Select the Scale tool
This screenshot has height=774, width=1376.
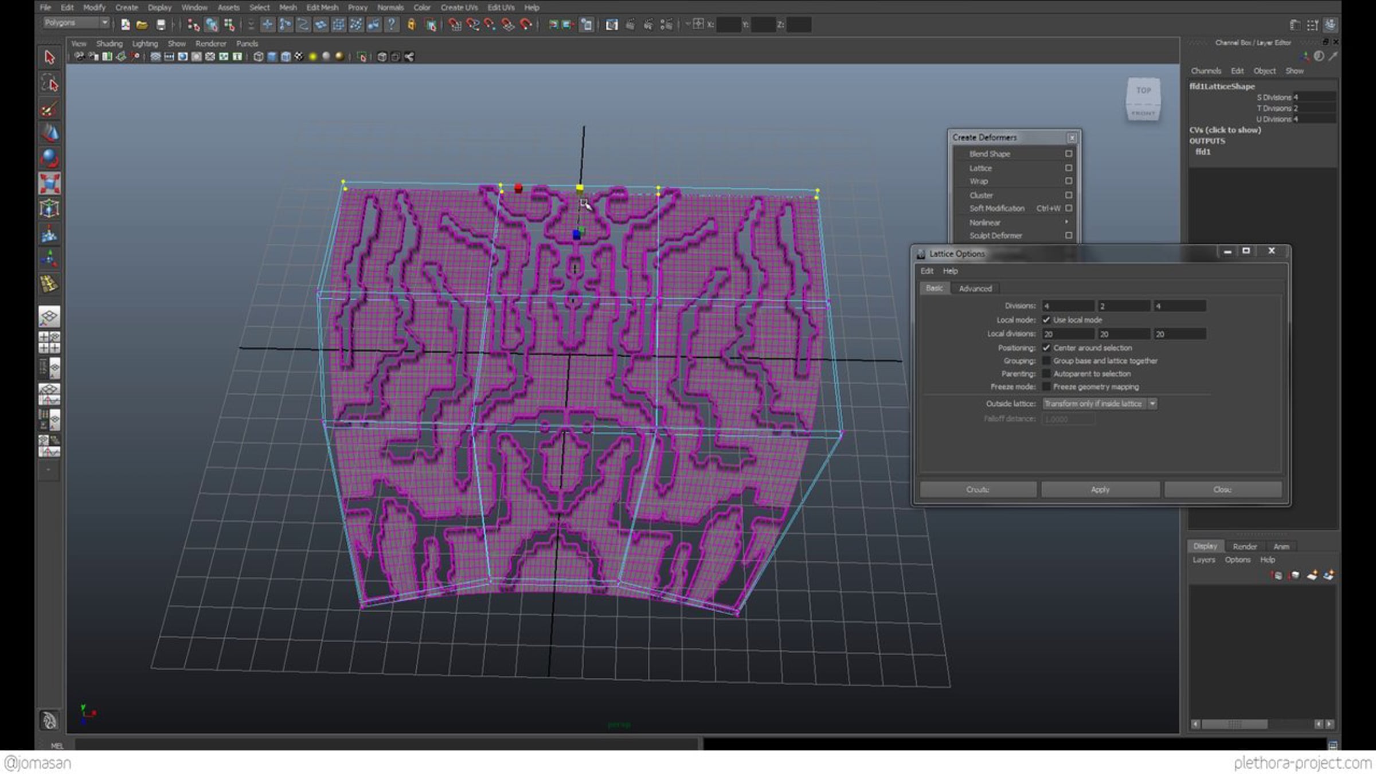(49, 183)
